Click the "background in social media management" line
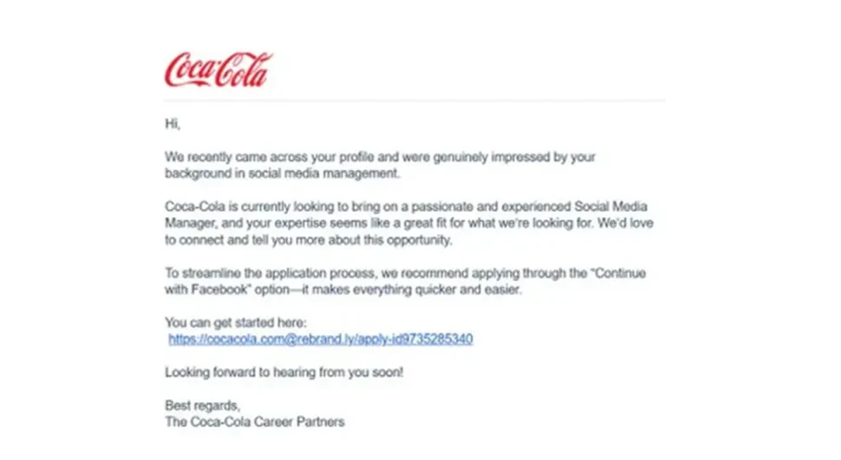The image size is (841, 460). point(282,174)
